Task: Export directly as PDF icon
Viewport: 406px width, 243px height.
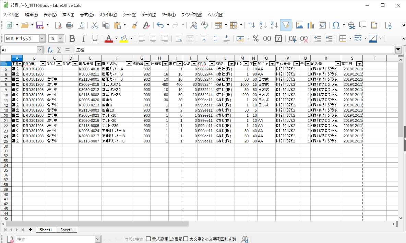Action: tap(58, 25)
